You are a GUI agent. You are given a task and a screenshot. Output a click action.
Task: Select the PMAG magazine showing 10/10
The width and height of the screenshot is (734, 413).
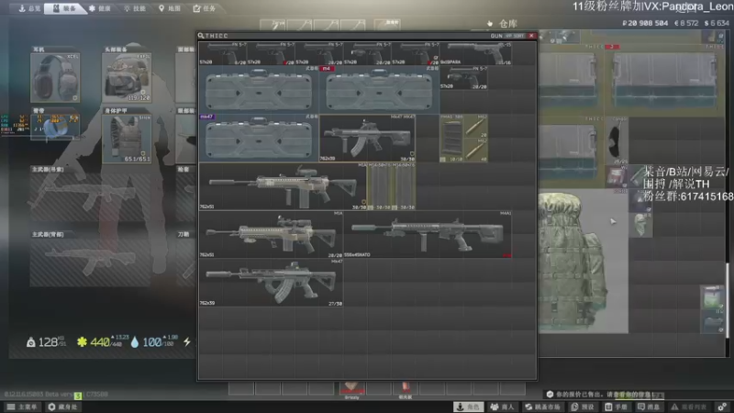tap(451, 138)
